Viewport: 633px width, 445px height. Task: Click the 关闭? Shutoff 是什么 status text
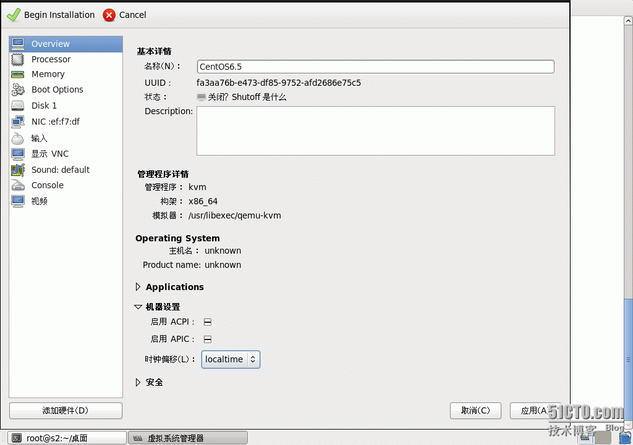click(247, 97)
